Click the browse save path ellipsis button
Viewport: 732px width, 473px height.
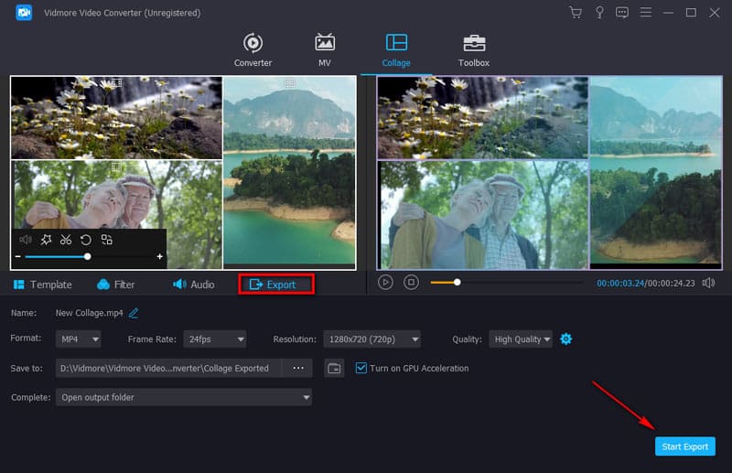pyautogui.click(x=297, y=369)
